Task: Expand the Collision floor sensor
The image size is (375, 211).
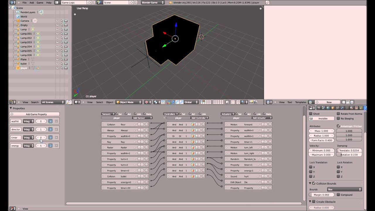Action: click(x=103, y=125)
